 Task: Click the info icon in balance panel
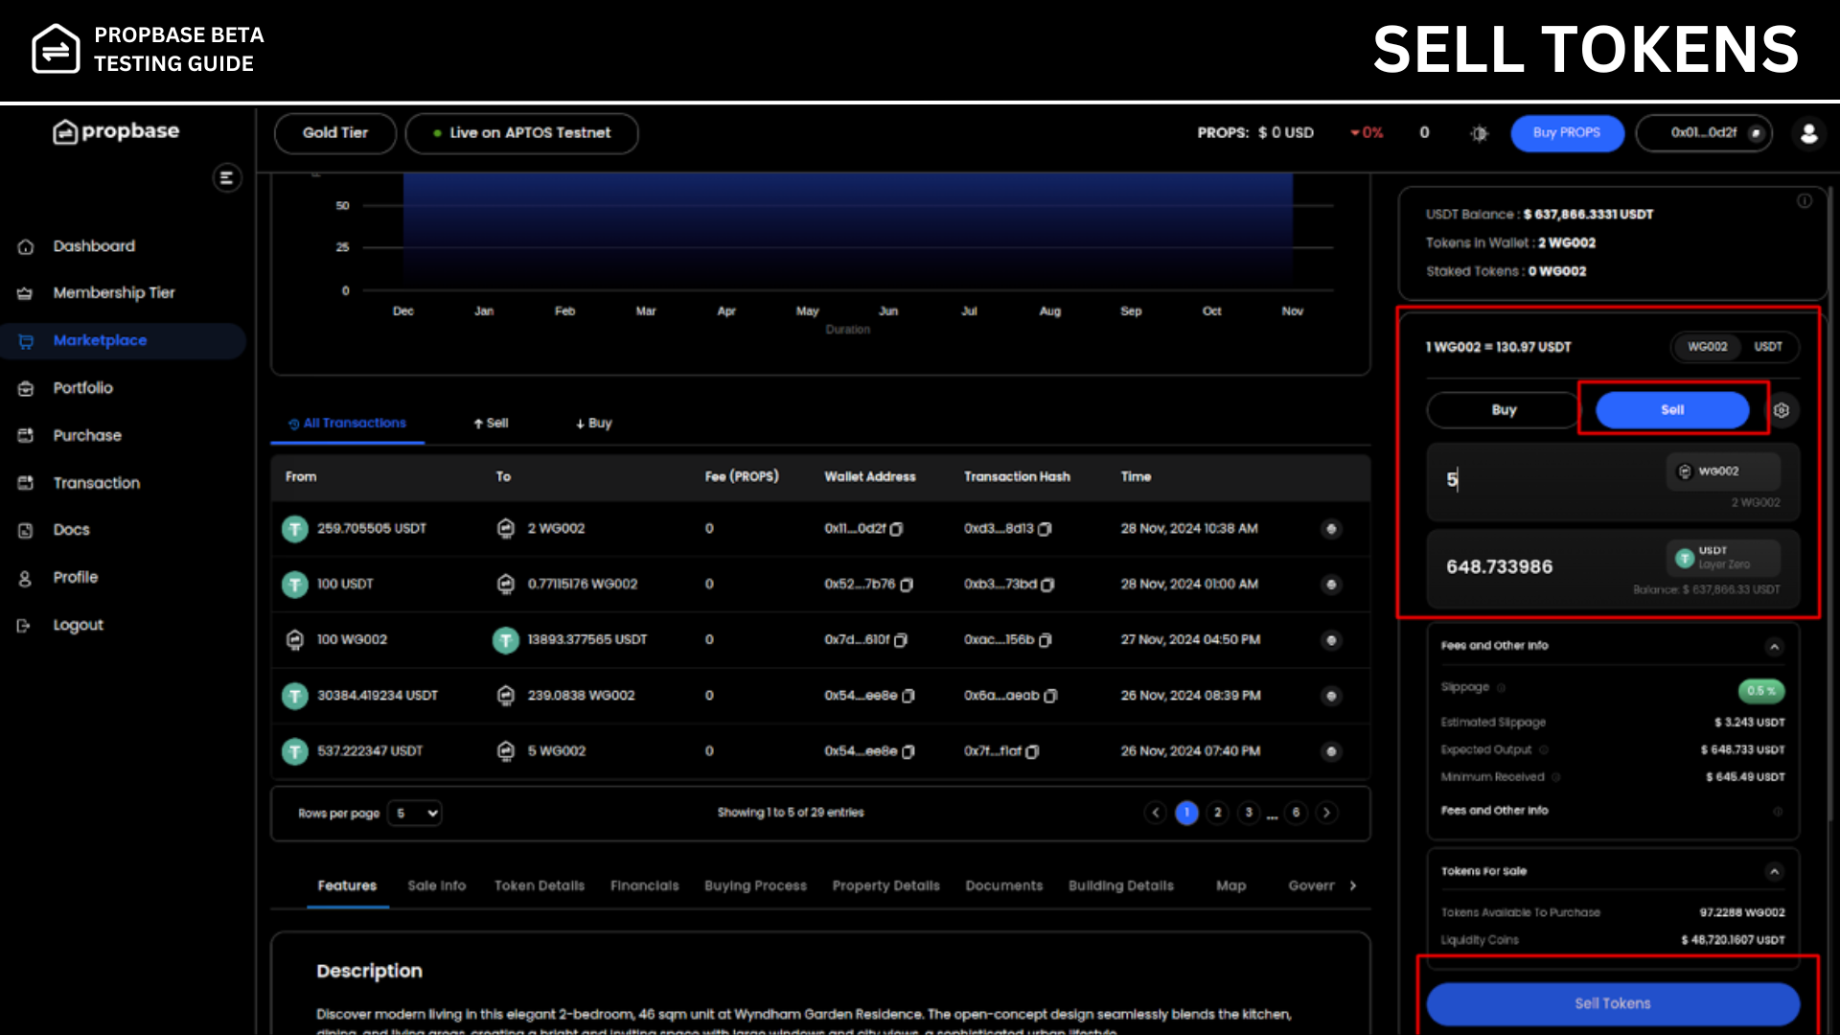pos(1804,201)
